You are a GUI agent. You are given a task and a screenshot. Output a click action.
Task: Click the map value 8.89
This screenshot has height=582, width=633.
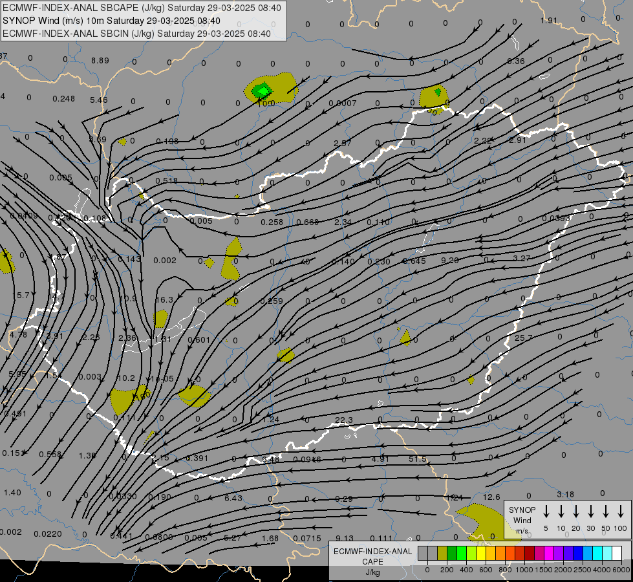click(x=100, y=61)
